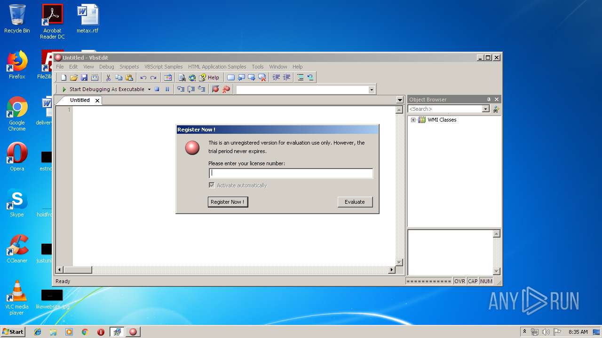602x338 pixels.
Task: Click the Increase indent icon
Action: tap(286, 77)
